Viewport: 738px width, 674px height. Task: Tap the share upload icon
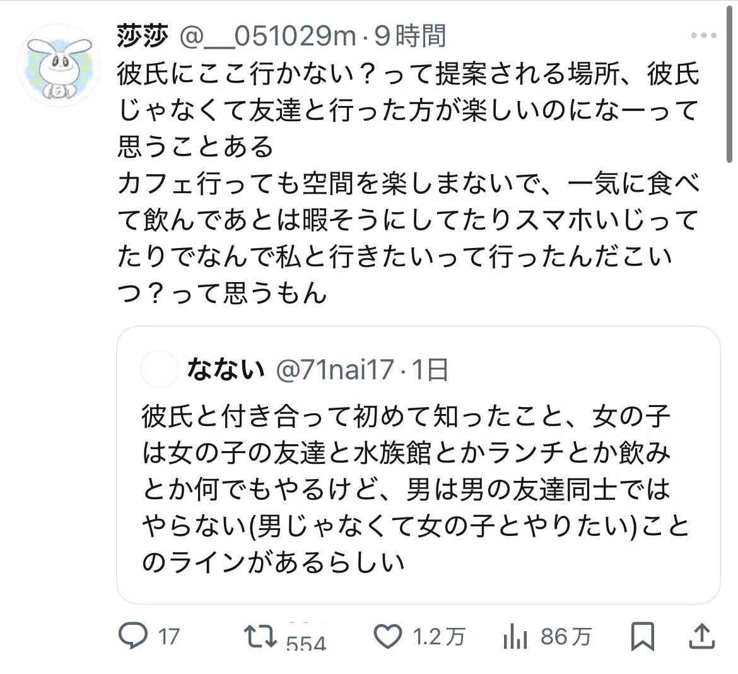pos(703,636)
